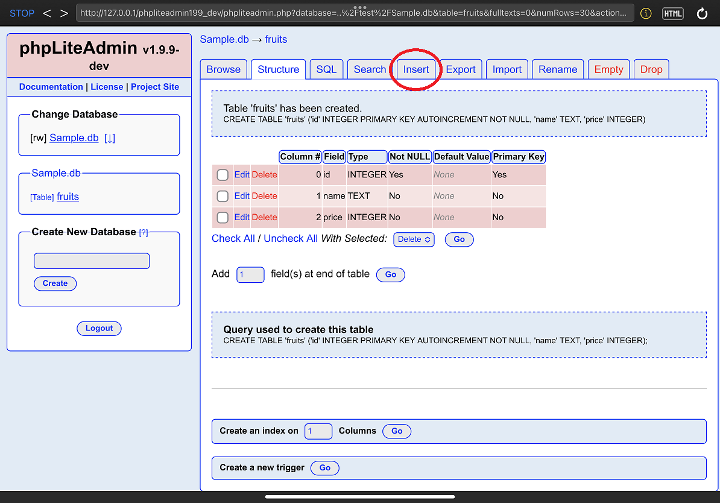Viewport: 720px width, 503px height.
Task: Open the Create New Database help [?] link
Action: click(x=144, y=232)
